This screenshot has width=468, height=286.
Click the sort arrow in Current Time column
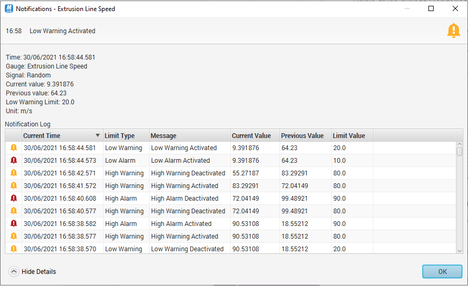(x=97, y=136)
